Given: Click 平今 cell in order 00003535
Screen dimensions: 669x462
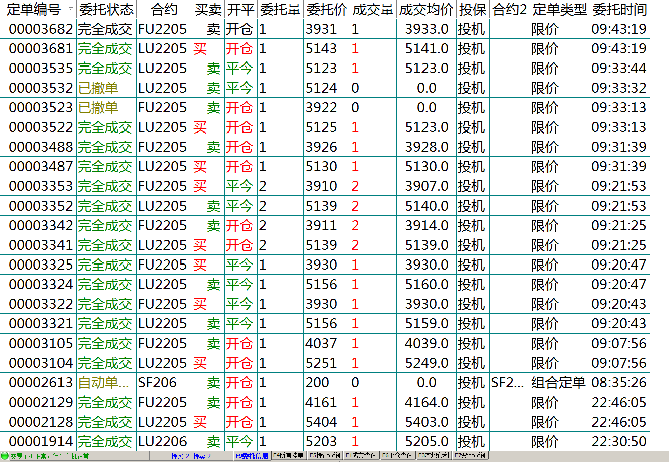Looking at the screenshot, I should [x=239, y=69].
